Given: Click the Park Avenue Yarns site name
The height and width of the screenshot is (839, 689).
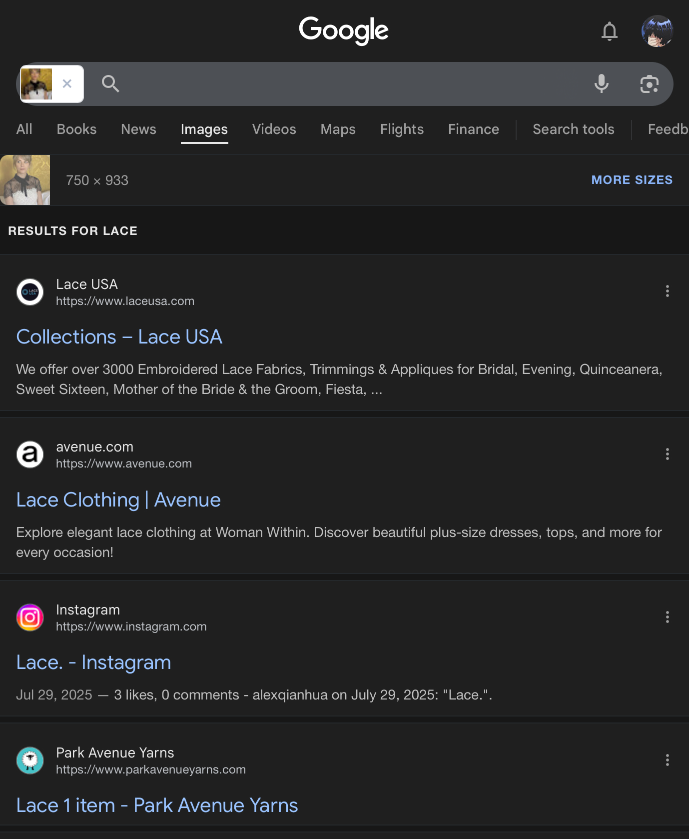Looking at the screenshot, I should tap(115, 753).
